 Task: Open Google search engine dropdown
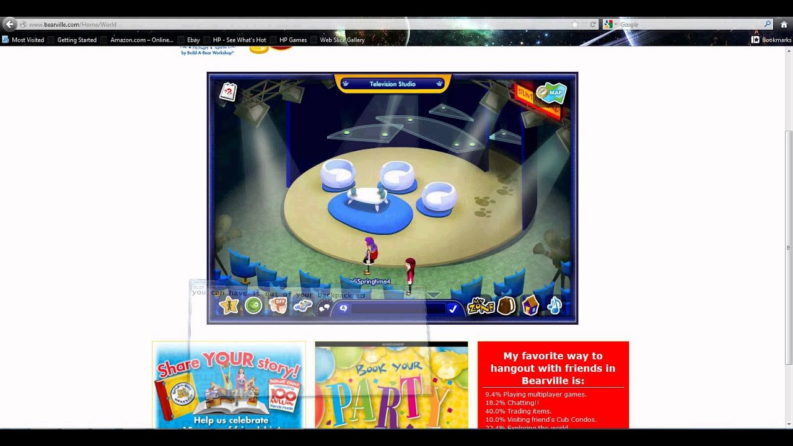pos(610,24)
